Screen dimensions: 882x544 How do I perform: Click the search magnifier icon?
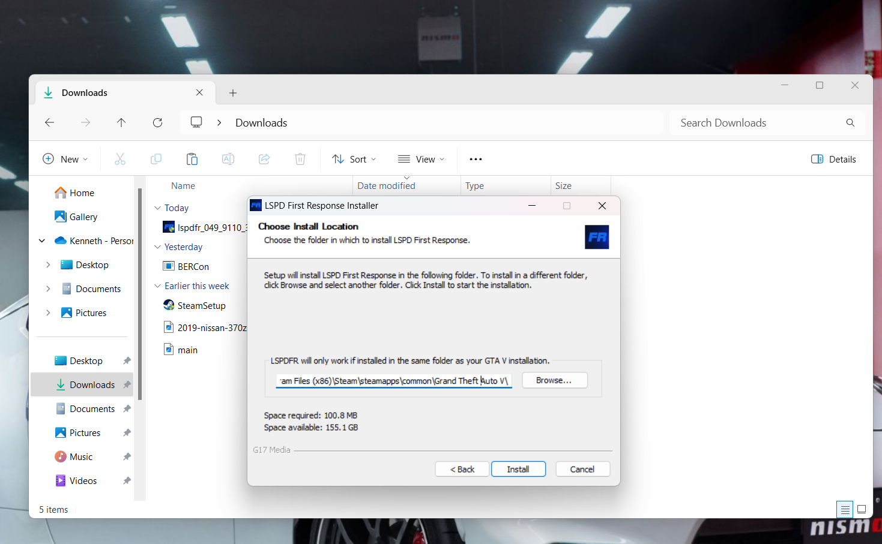850,123
